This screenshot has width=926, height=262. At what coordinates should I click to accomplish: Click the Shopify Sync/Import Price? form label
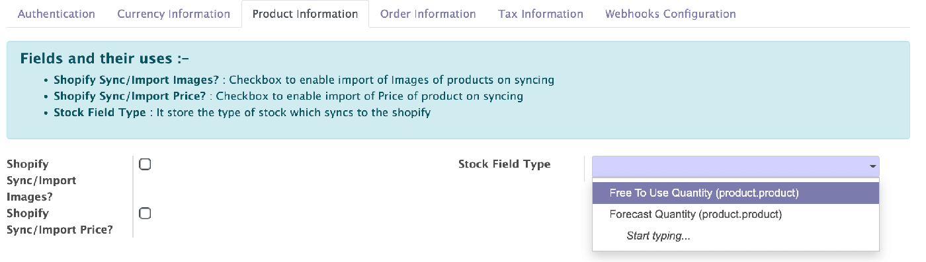click(60, 222)
